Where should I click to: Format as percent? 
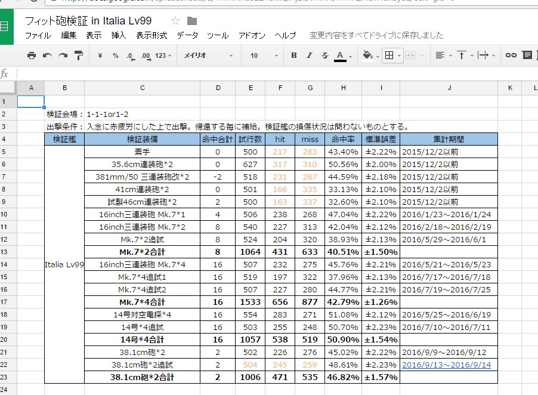click(115, 55)
